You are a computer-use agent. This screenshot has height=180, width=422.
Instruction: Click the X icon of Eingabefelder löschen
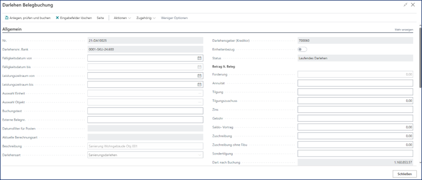point(57,18)
